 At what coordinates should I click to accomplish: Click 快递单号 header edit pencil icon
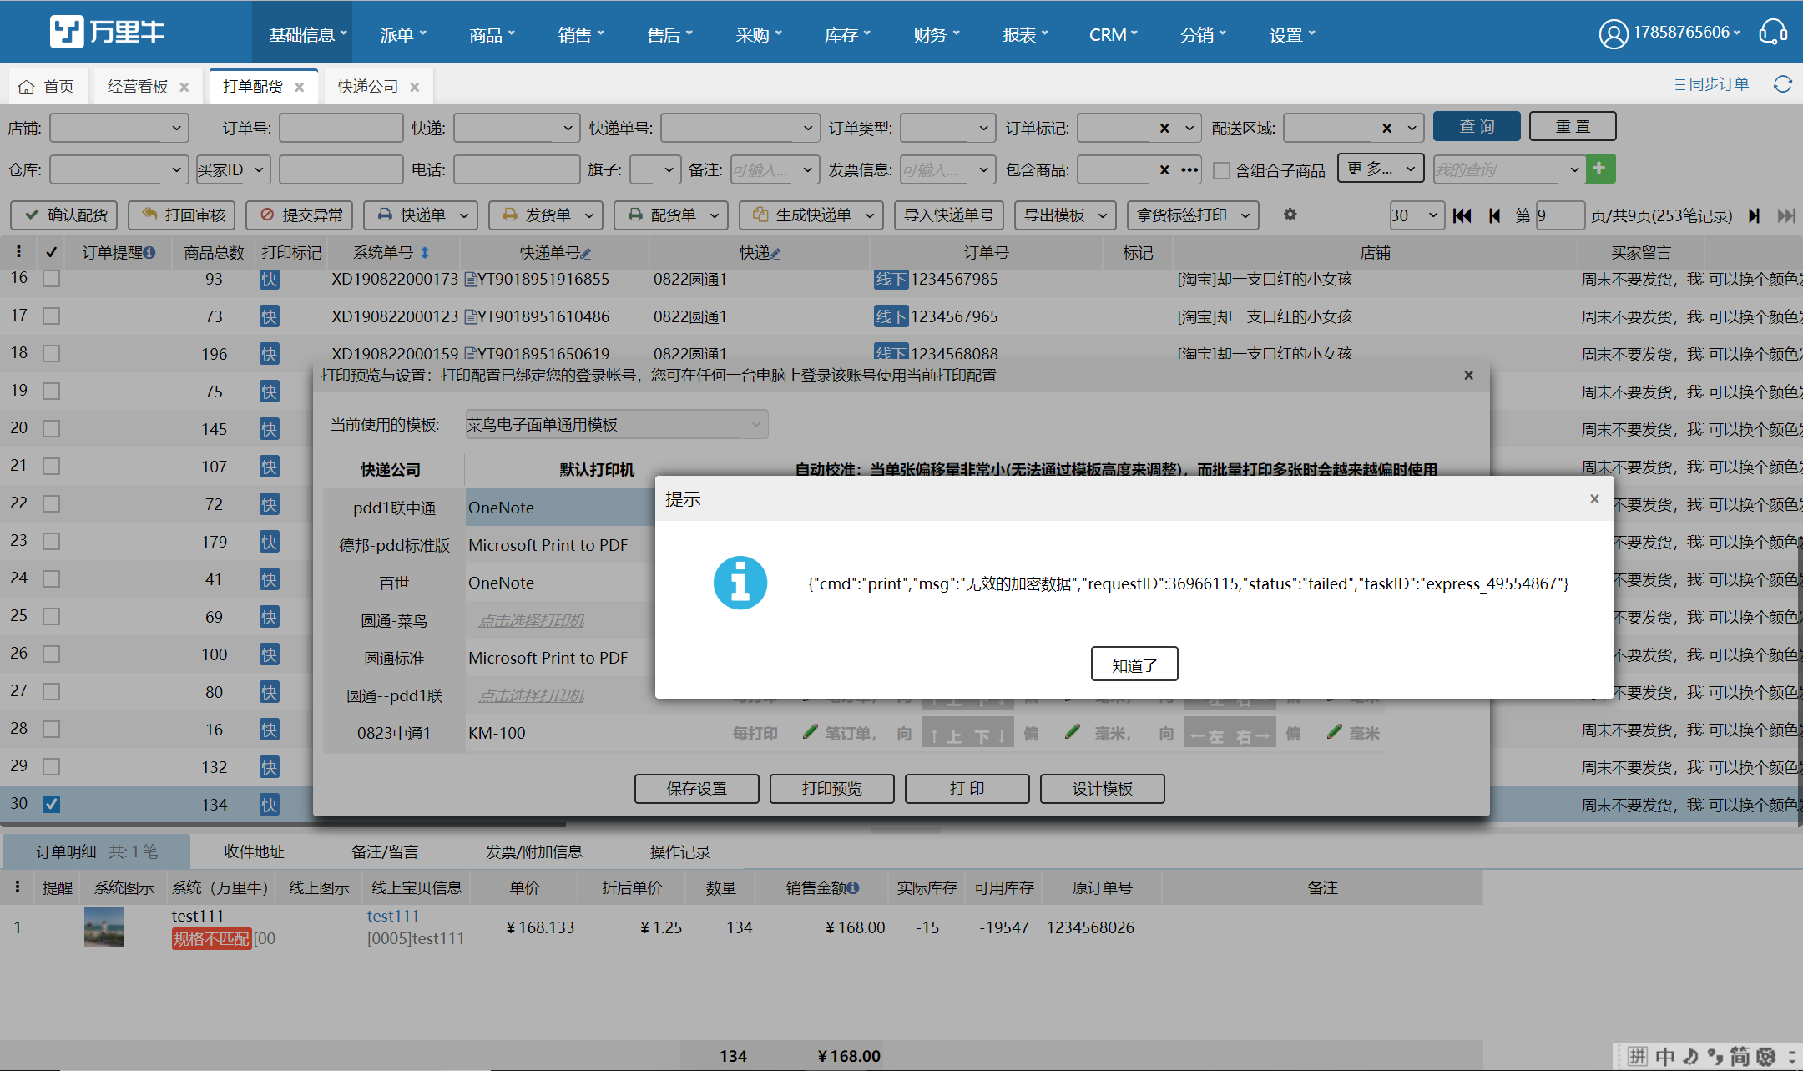586,253
